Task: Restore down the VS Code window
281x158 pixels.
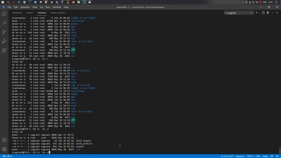Action: pyautogui.click(x=269, y=7)
